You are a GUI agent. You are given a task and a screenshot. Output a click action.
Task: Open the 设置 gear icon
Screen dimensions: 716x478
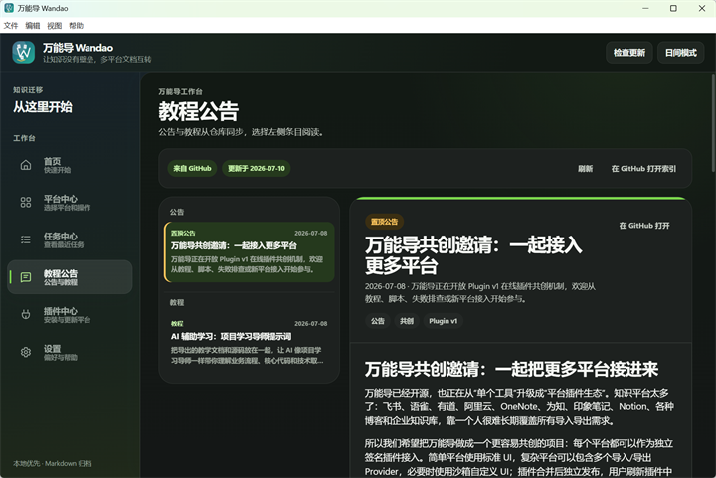pyautogui.click(x=26, y=352)
